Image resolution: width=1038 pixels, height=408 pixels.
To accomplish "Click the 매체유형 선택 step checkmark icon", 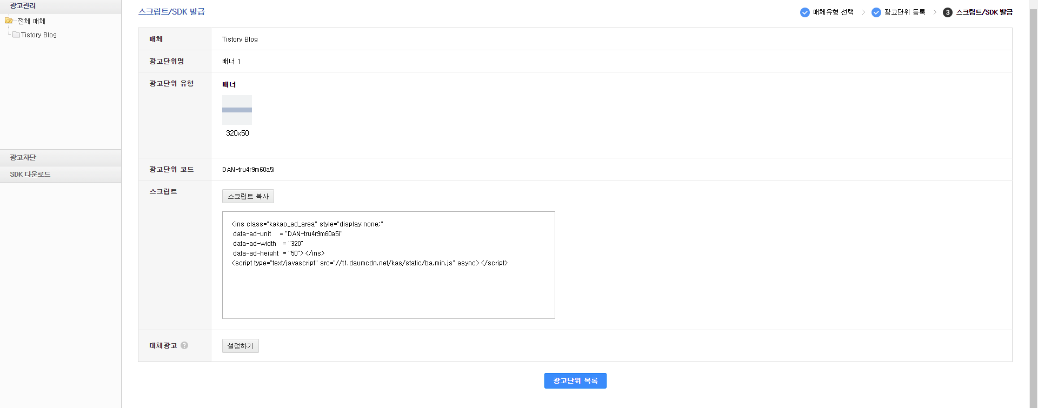I will (x=805, y=12).
